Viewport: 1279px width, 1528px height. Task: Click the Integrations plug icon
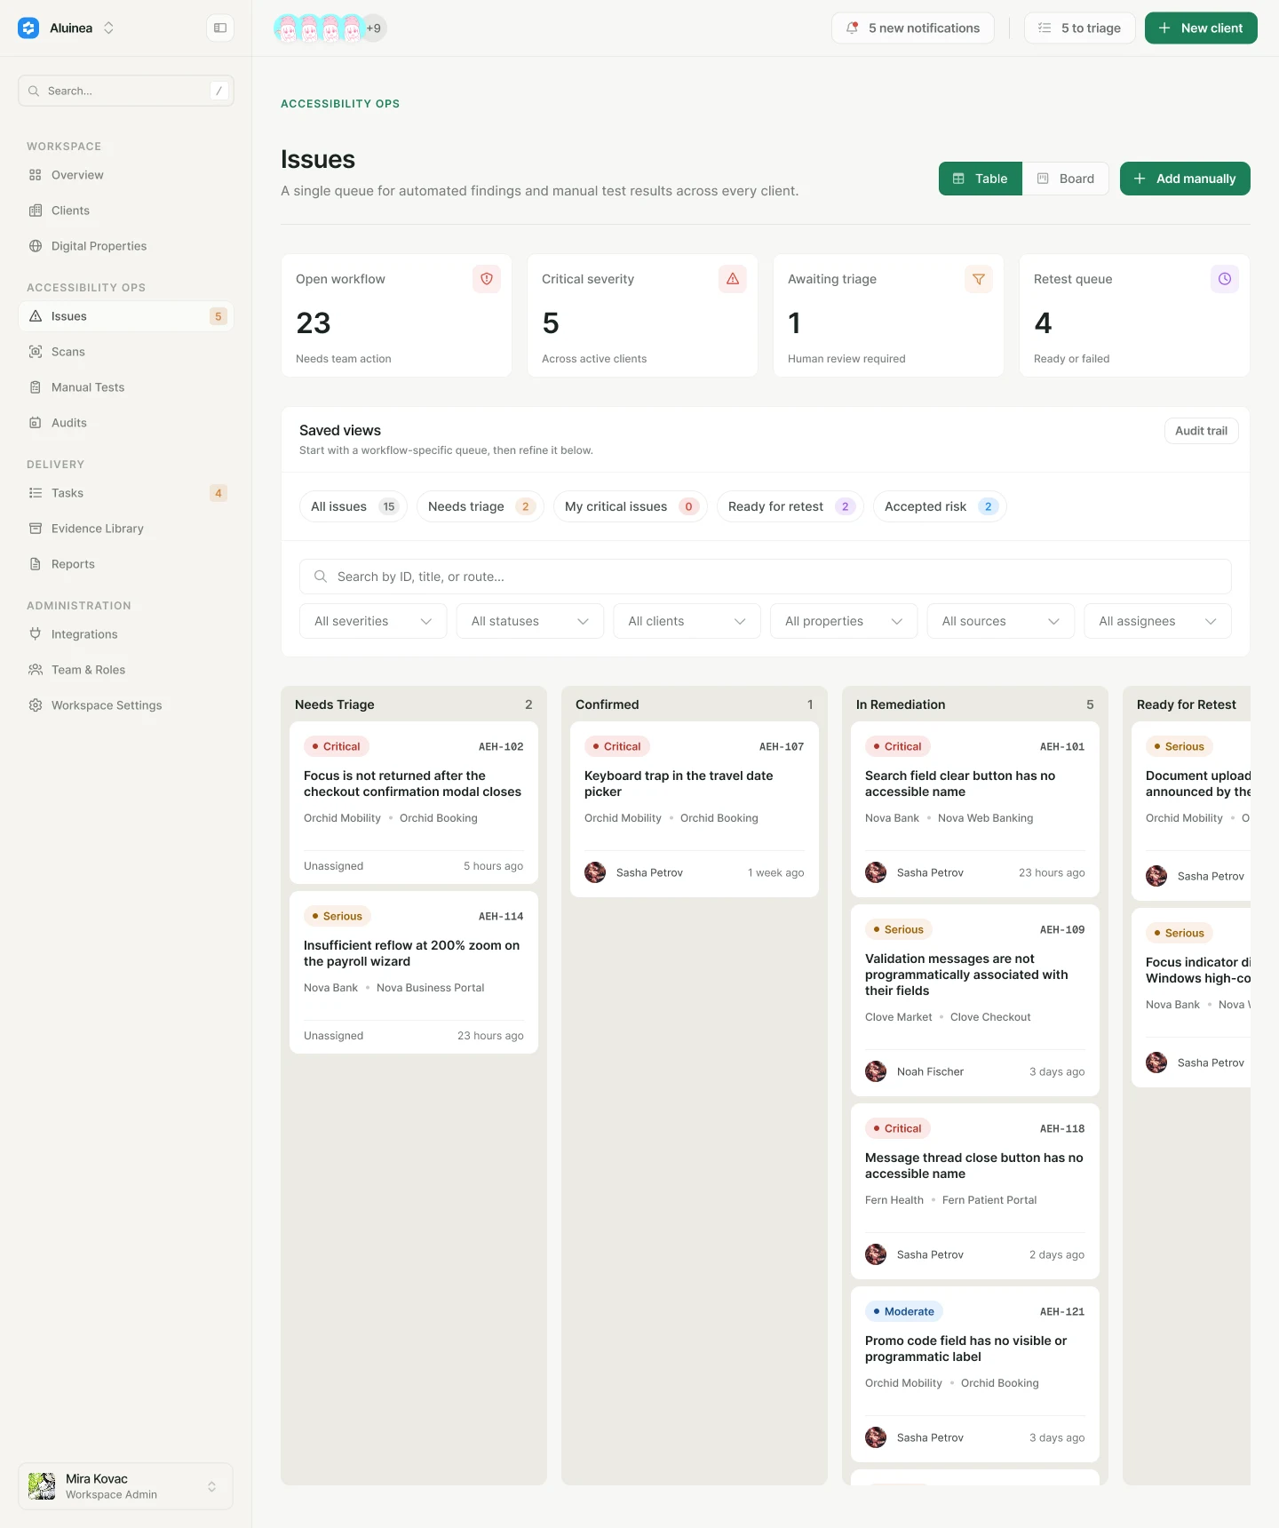(36, 634)
